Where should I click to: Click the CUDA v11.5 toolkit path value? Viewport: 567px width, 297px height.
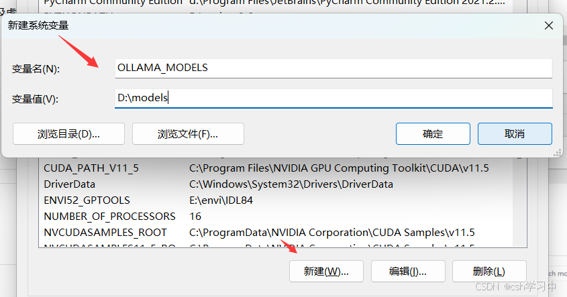339,168
